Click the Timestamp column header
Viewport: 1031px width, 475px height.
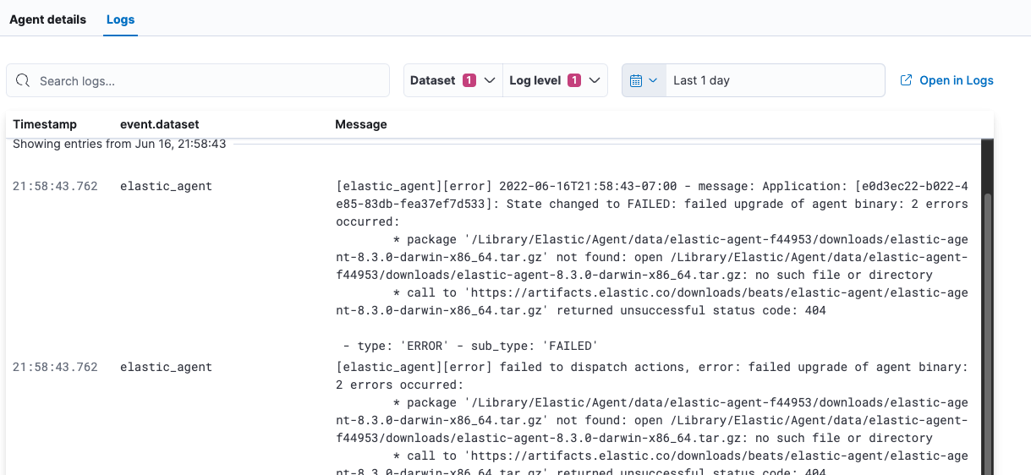pos(45,124)
